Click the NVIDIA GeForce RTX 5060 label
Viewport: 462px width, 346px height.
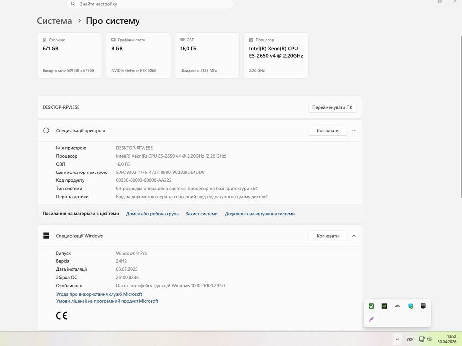(x=134, y=70)
